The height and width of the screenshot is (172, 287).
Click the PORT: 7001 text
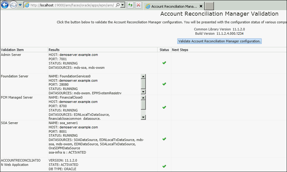coord(58,59)
